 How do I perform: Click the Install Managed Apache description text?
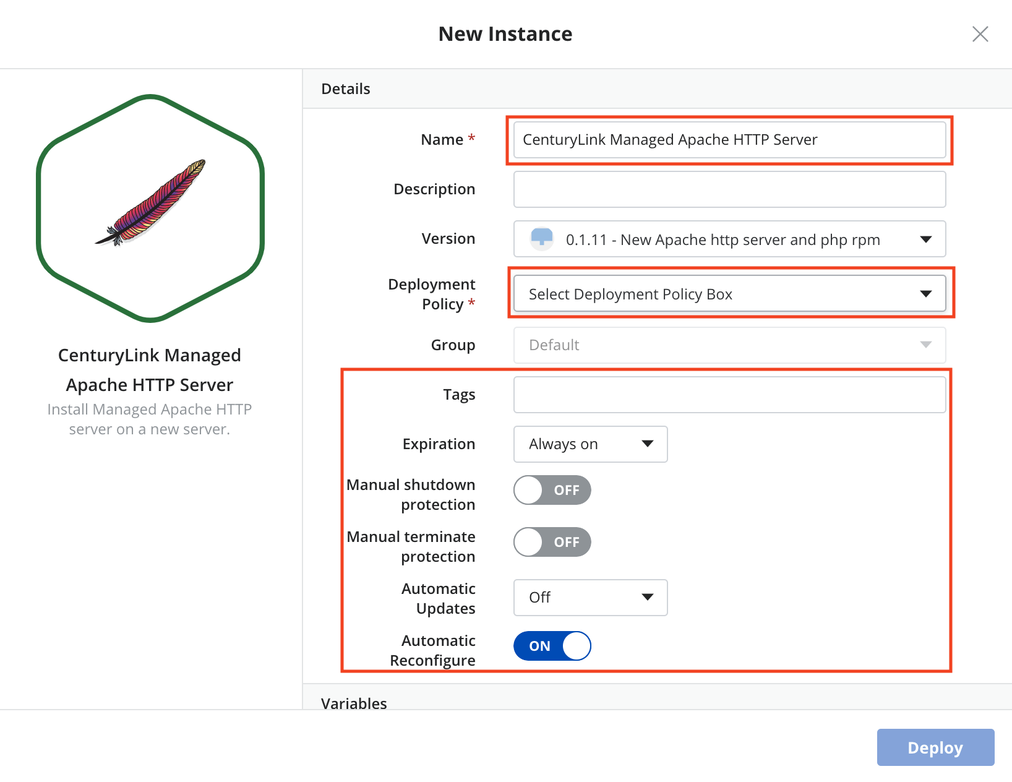tap(150, 419)
